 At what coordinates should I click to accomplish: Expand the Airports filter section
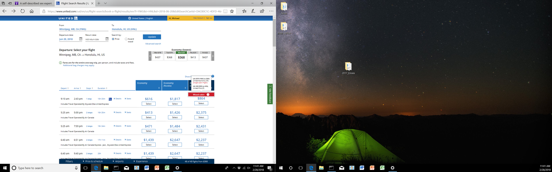tap(118, 162)
